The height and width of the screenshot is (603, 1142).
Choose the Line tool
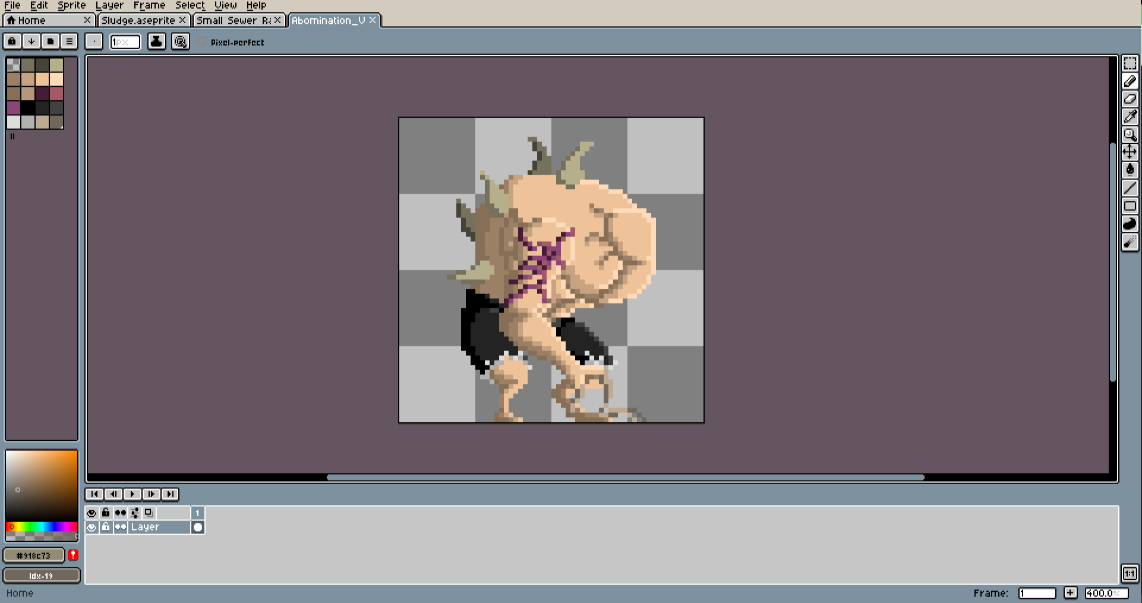1131,188
